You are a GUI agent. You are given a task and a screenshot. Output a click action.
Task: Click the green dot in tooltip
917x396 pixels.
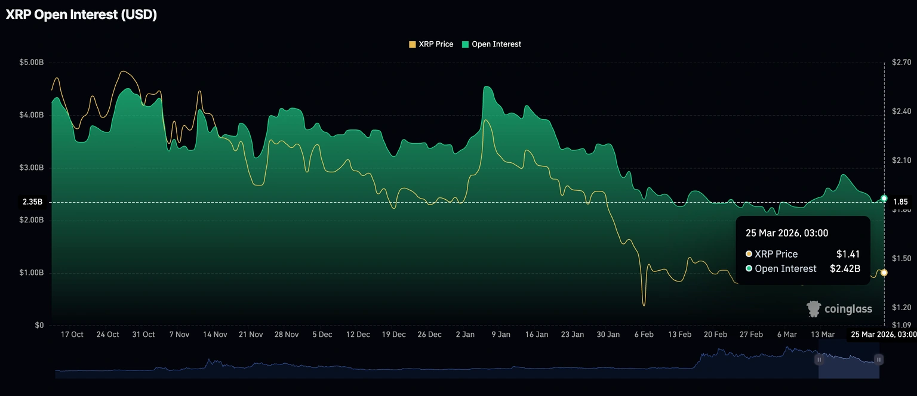[749, 268]
